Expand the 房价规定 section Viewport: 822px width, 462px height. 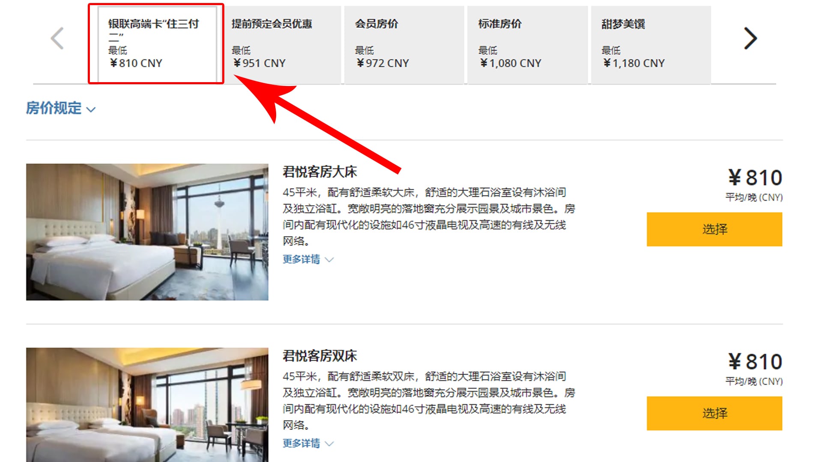(60, 108)
